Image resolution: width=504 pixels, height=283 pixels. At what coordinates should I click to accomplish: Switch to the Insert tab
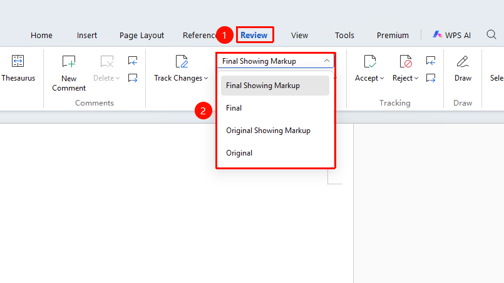click(x=87, y=35)
